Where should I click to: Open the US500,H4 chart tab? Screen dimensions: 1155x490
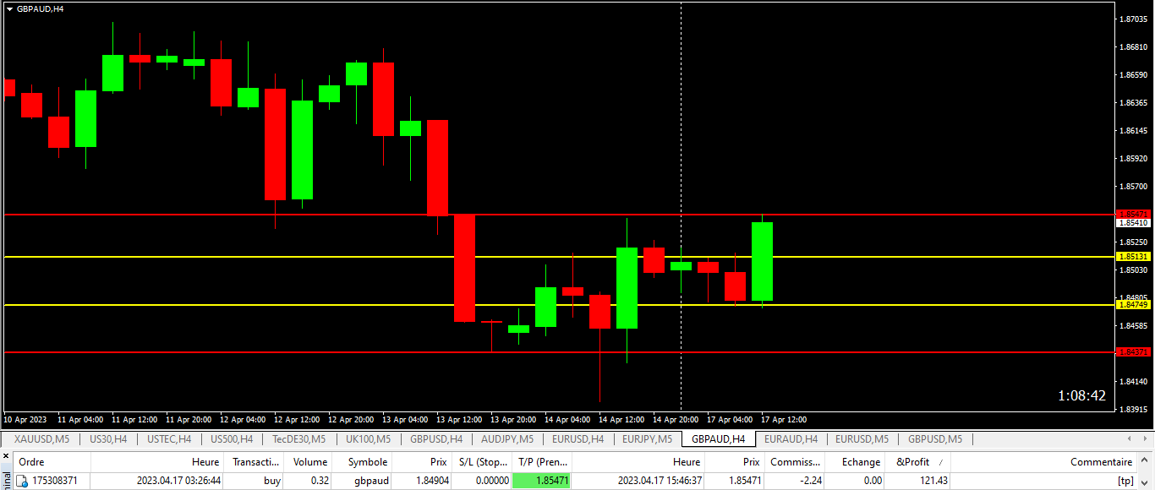[232, 439]
